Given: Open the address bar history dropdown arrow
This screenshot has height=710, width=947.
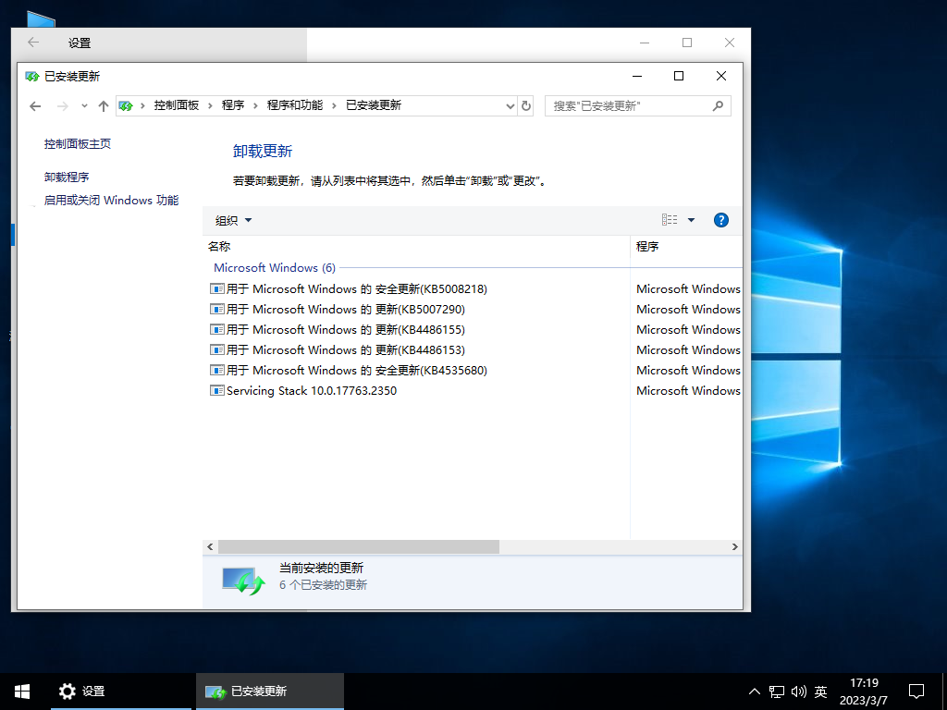Looking at the screenshot, I should point(510,105).
